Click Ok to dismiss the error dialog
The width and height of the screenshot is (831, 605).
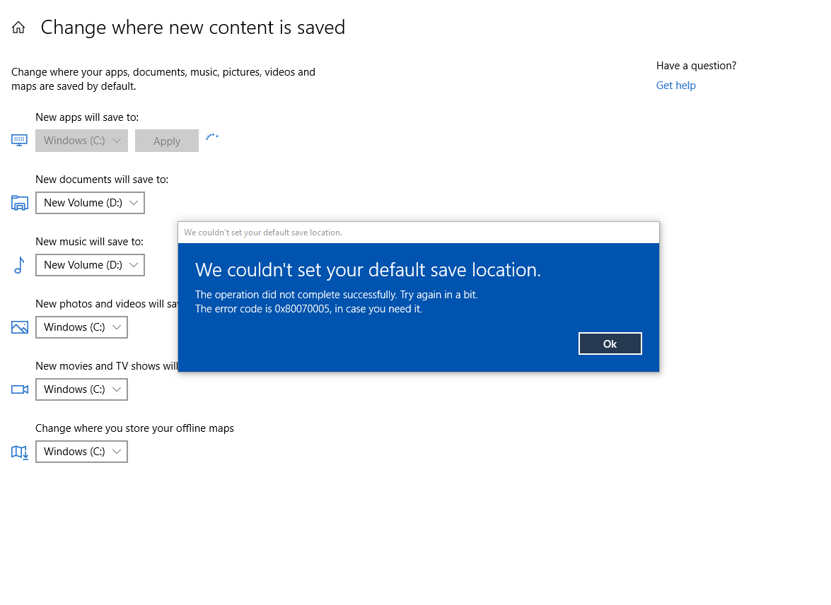610,343
